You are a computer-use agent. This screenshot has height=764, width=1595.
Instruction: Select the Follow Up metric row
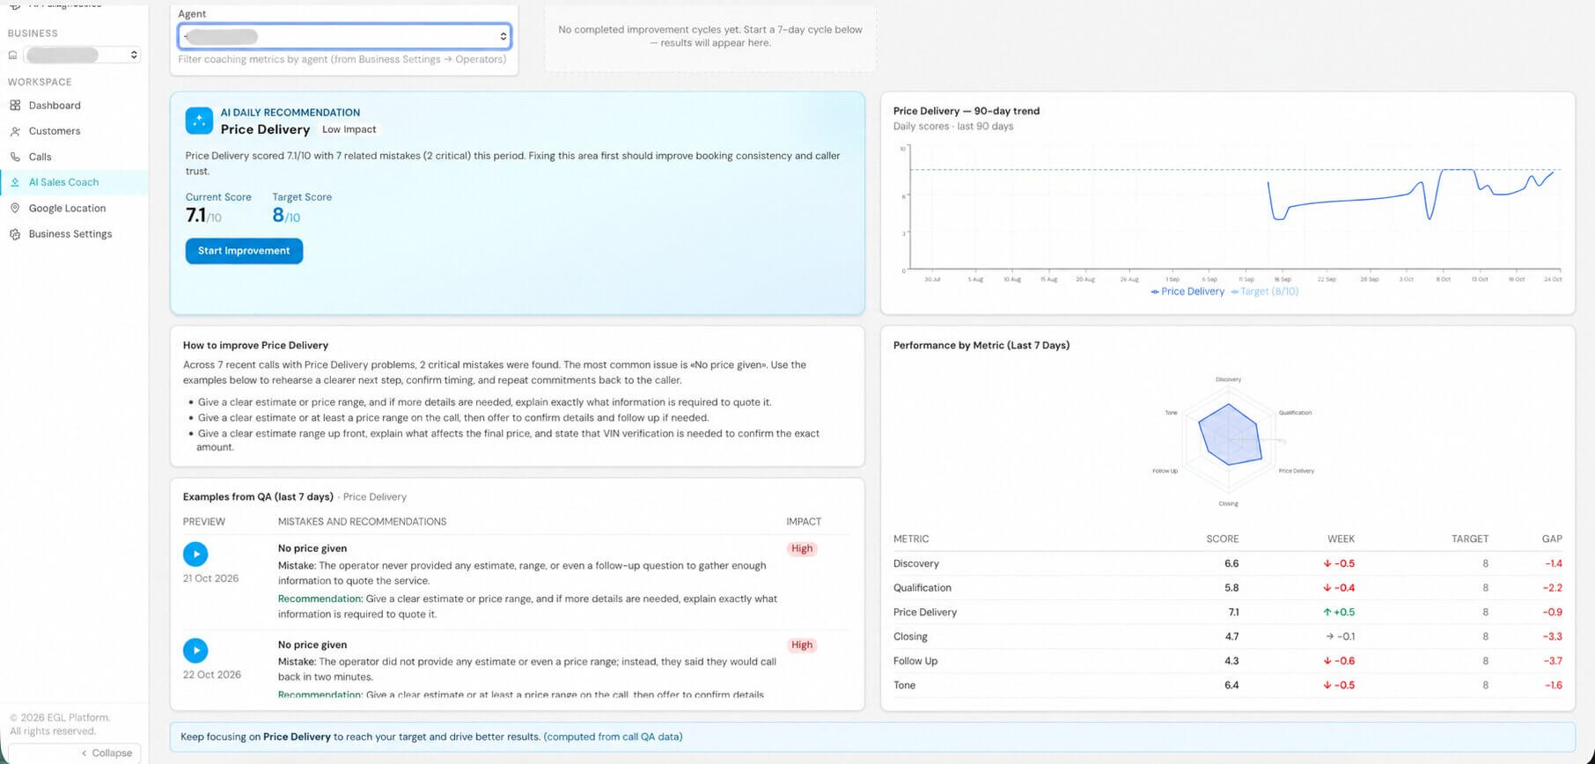(1228, 661)
